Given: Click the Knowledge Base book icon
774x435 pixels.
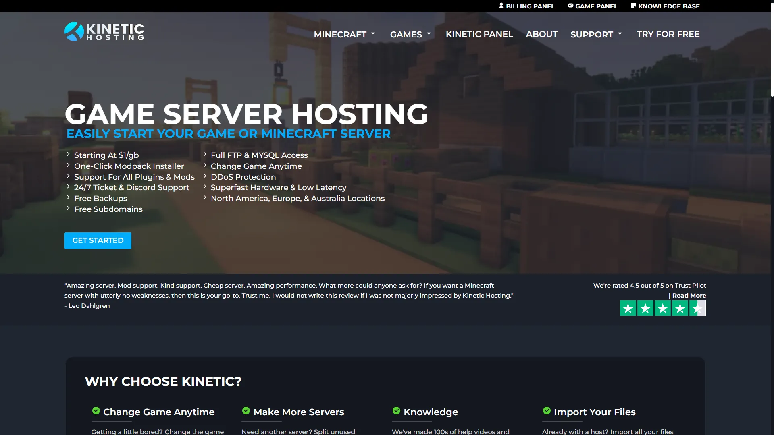Looking at the screenshot, I should (x=633, y=6).
